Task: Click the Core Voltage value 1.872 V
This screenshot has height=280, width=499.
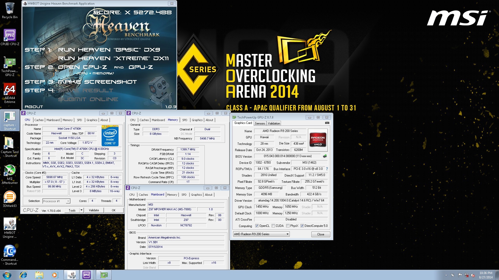Action: (x=87, y=143)
